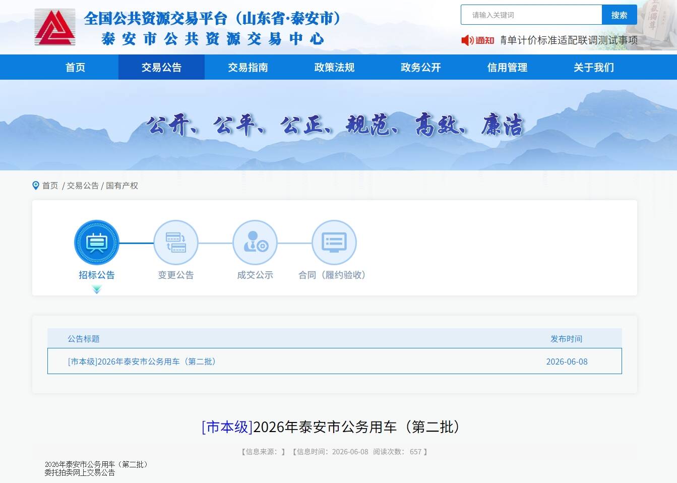Go to 国有产权 via breadcrumb
The image size is (677, 483).
tap(122, 186)
